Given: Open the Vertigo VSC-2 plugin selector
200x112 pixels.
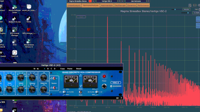Looking at the screenshot, I should 107,1.
